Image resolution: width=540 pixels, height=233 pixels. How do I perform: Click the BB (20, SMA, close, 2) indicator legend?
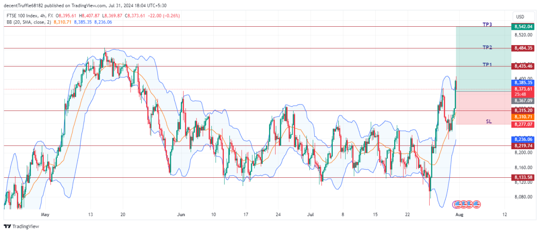point(28,22)
